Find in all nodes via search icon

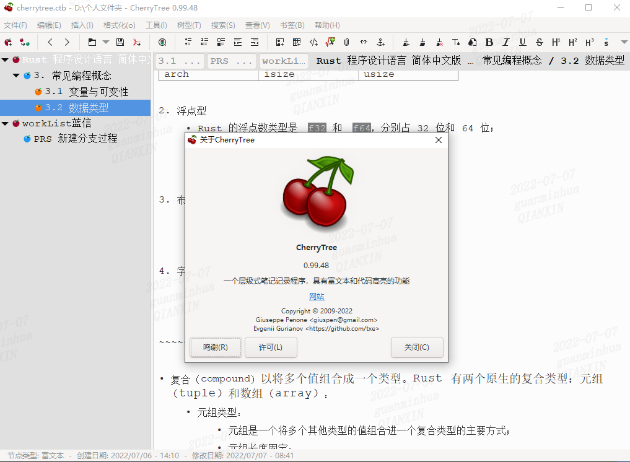coord(162,42)
